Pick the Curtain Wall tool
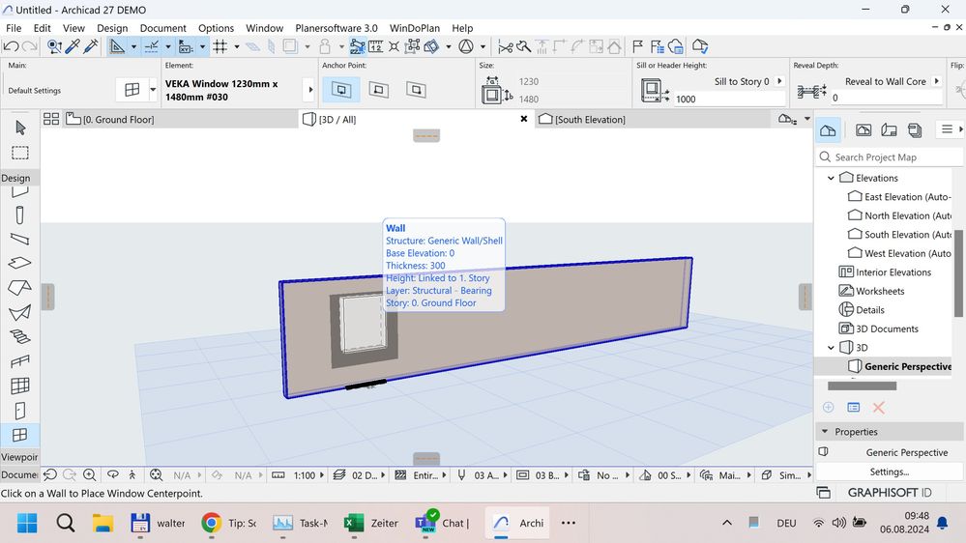Screen dimensions: 966x543 pos(19,386)
